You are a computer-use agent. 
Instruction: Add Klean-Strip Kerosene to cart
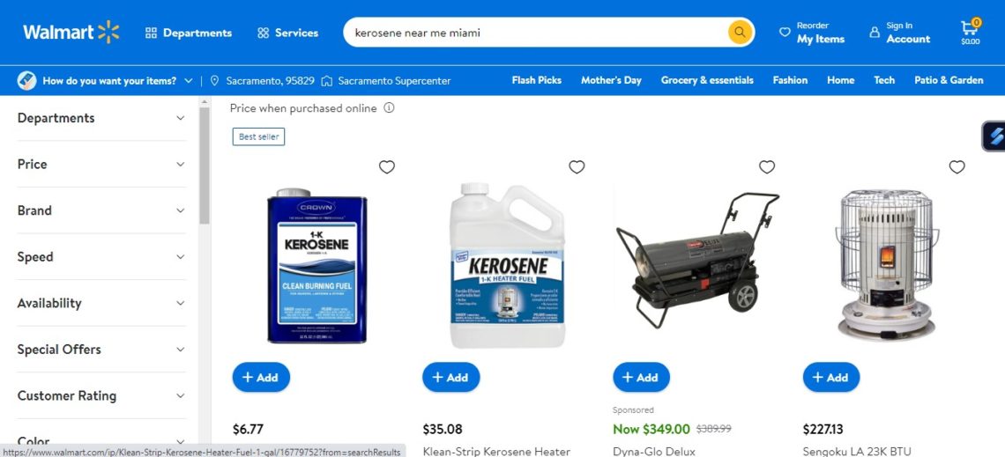coord(451,378)
